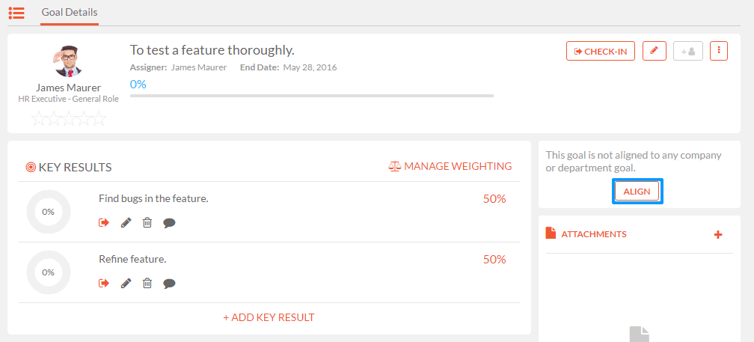Screen dimensions: 754x342
Task: Check in on 'Find bugs in the feature'
Action: 104,223
